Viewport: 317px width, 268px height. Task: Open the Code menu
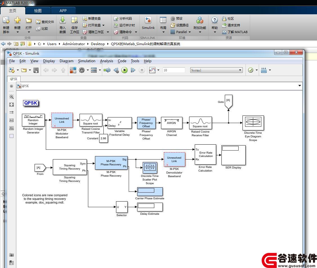122,61
